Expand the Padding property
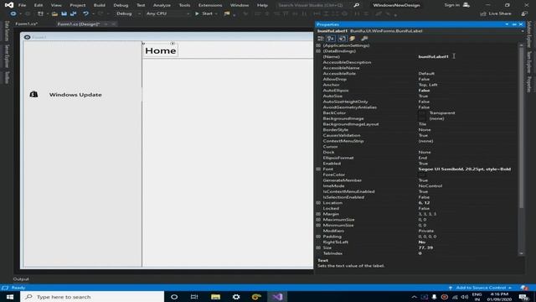The width and height of the screenshot is (536, 302). pos(318,237)
